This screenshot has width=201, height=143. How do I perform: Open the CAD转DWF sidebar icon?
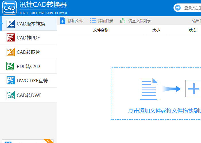pos(11,95)
